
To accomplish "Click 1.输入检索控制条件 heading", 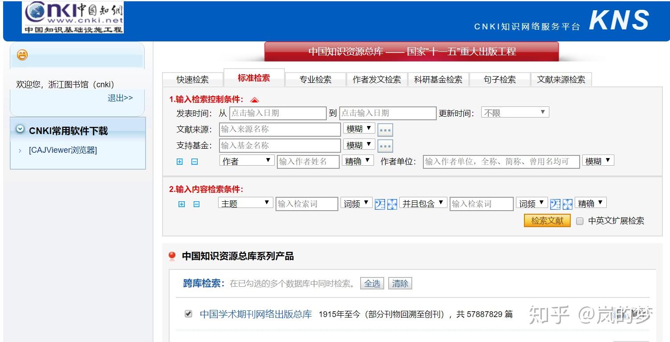I will pyautogui.click(x=206, y=99).
